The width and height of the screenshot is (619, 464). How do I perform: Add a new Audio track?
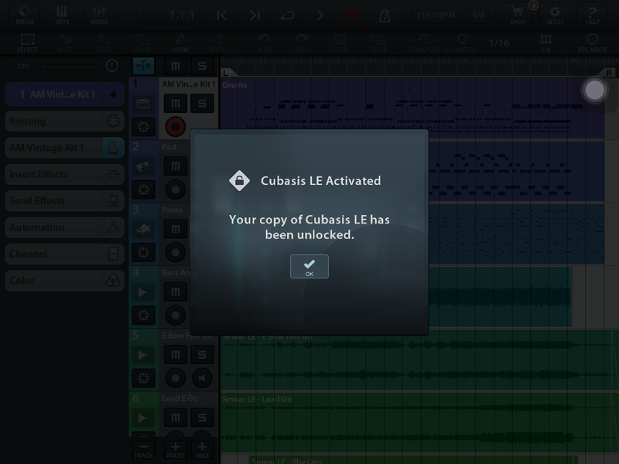[176, 450]
